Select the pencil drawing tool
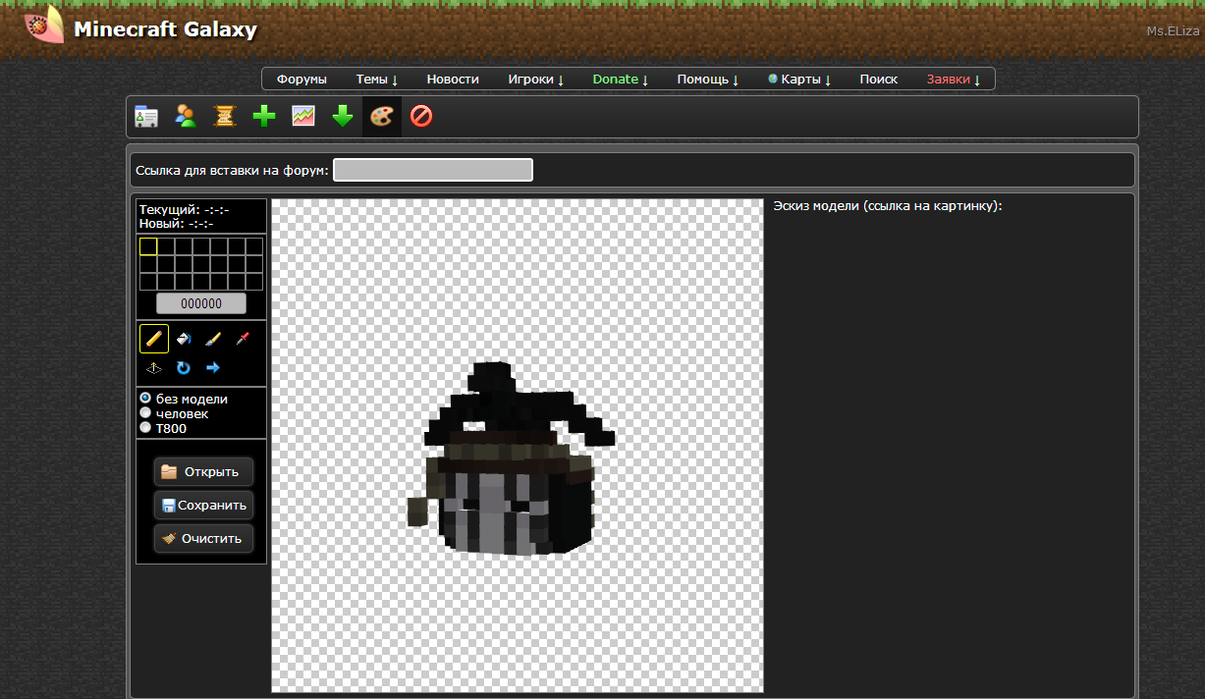Screen dimensions: 1205x699 coord(154,339)
